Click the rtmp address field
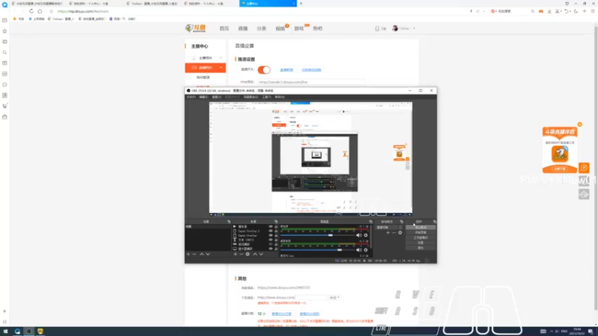This screenshot has height=336, width=598. click(x=311, y=82)
